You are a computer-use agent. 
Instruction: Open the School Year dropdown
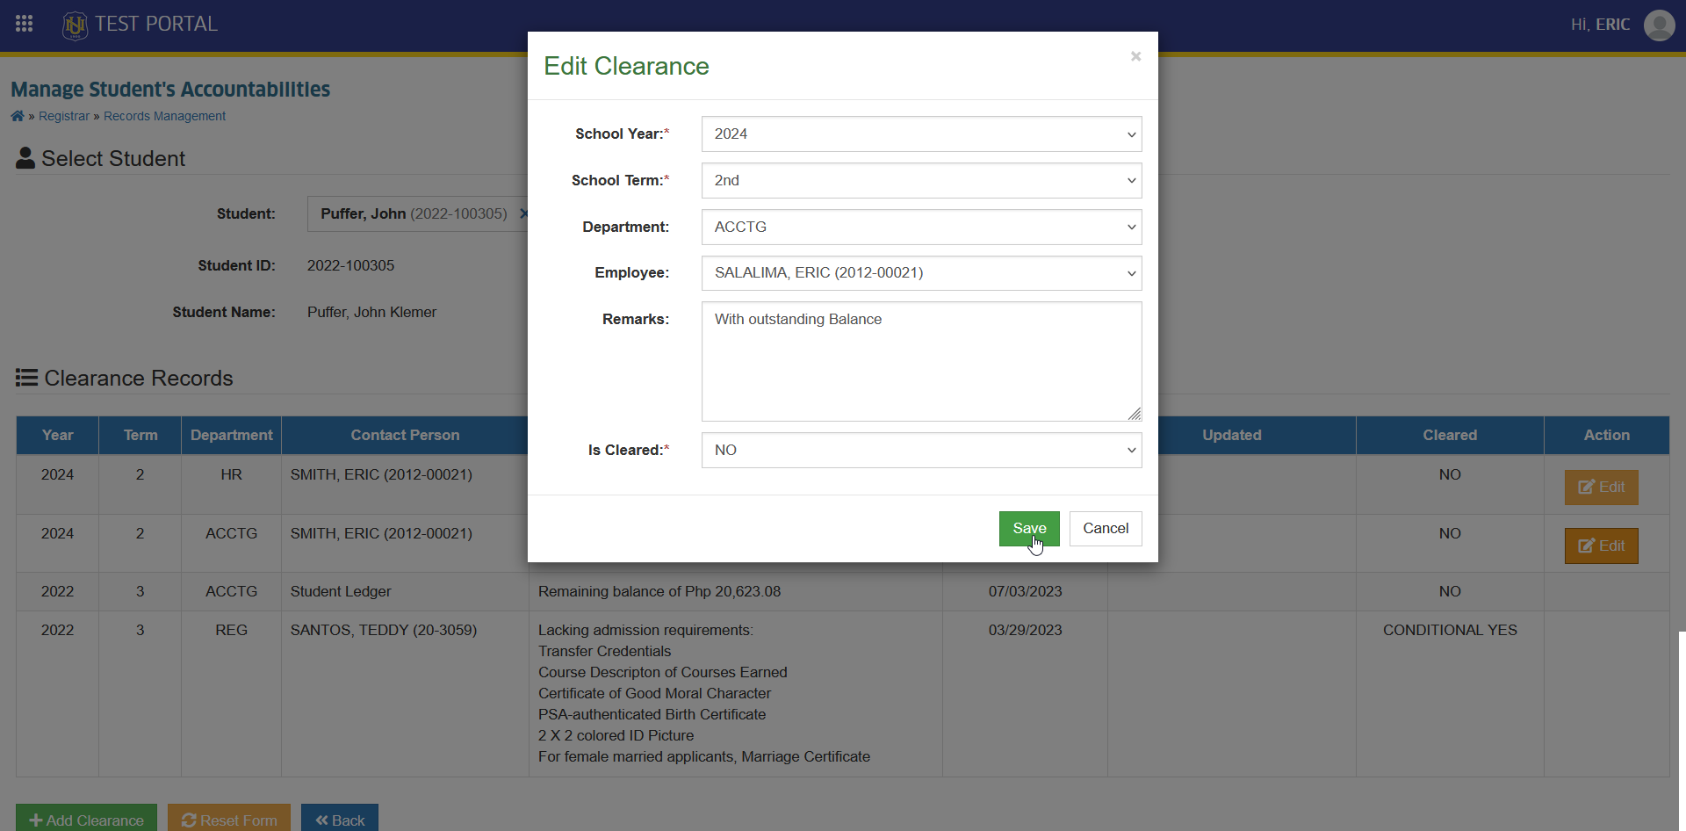coord(921,134)
